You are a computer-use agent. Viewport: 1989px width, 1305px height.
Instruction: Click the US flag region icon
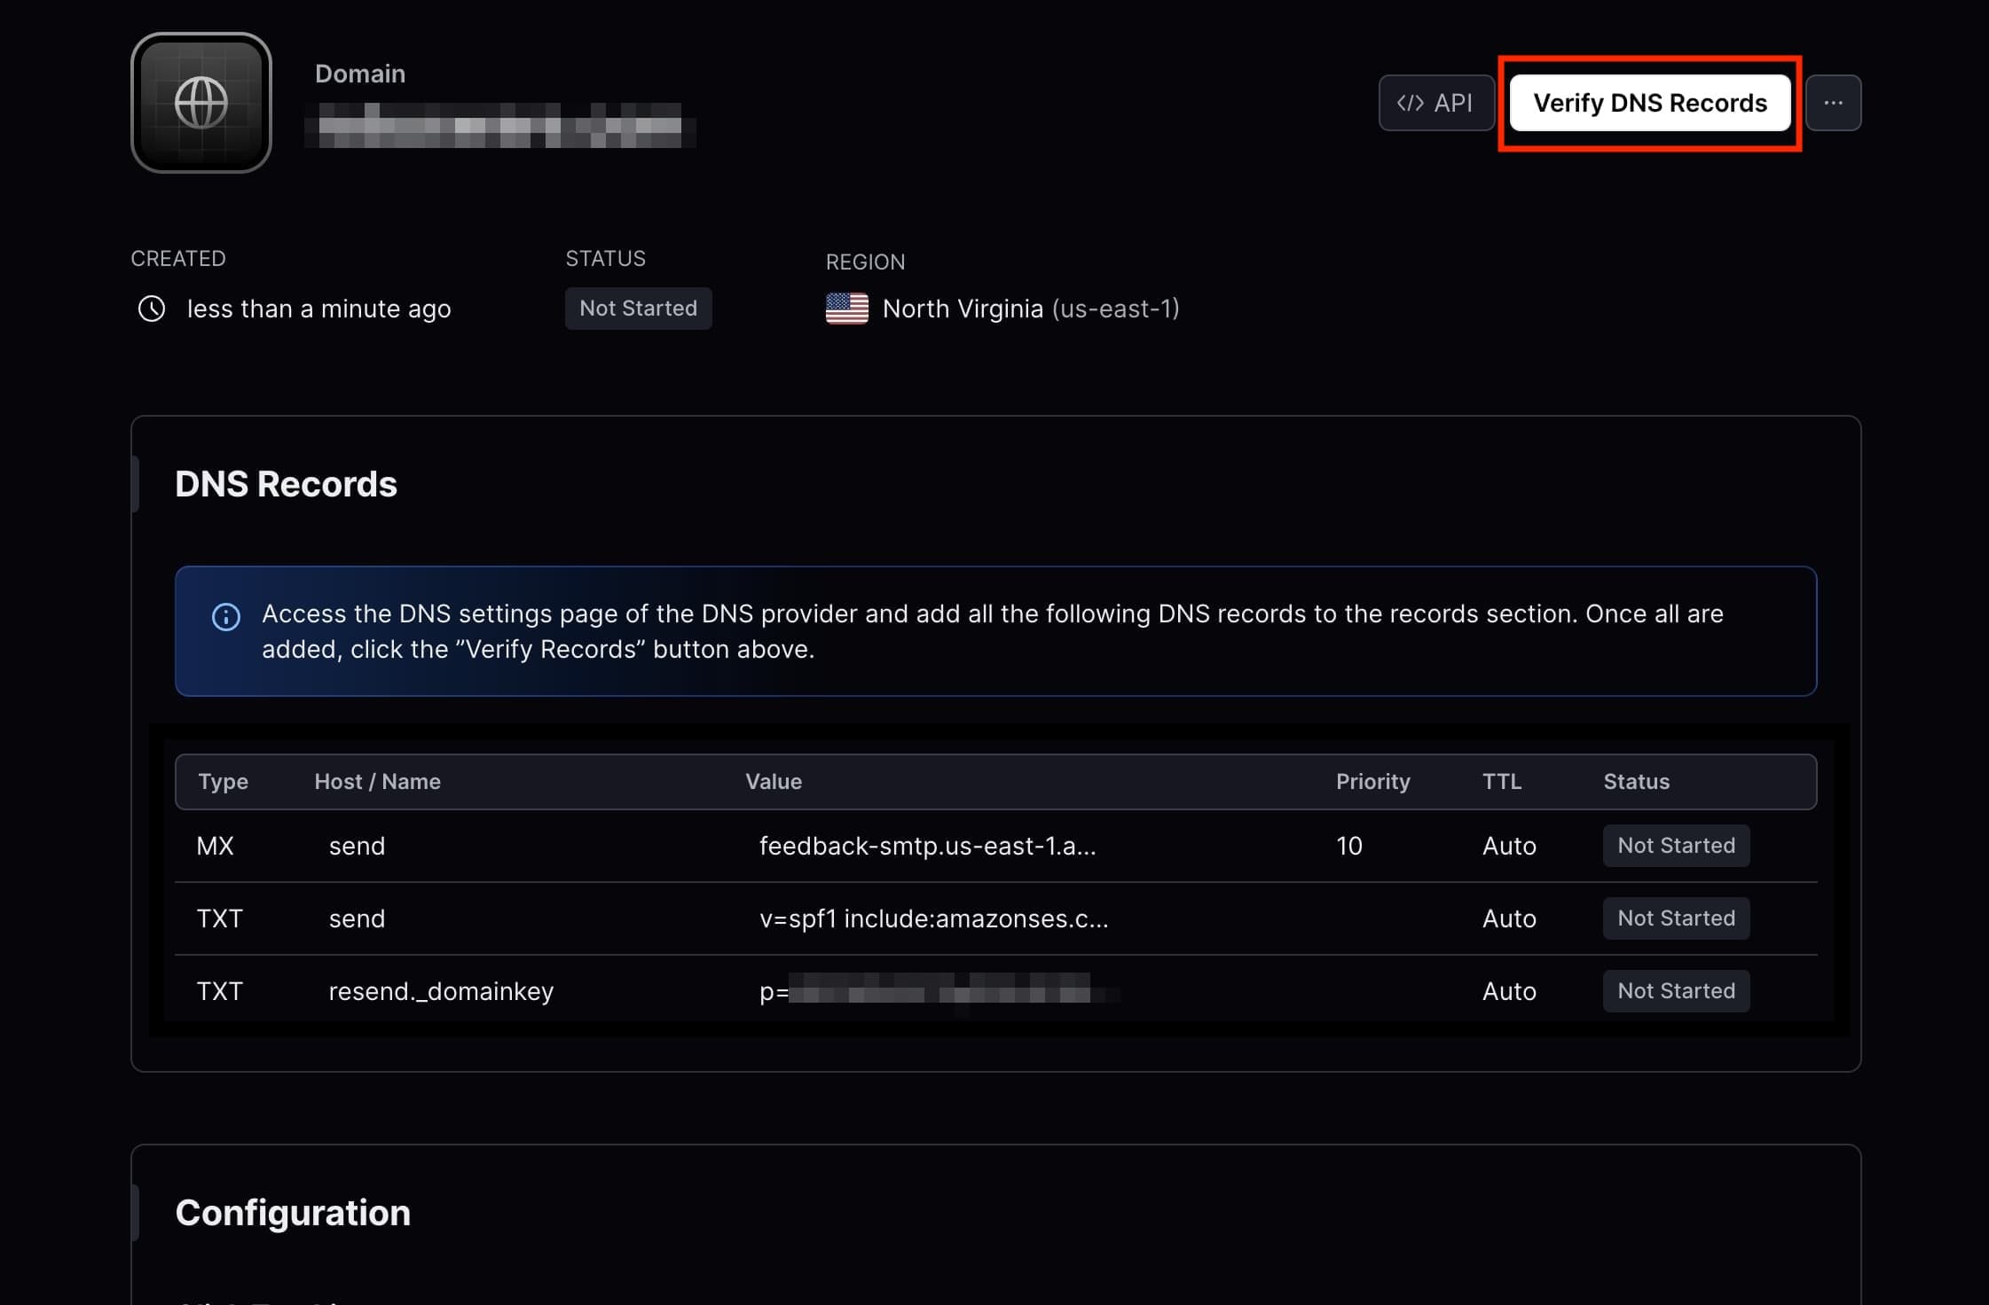pos(846,309)
